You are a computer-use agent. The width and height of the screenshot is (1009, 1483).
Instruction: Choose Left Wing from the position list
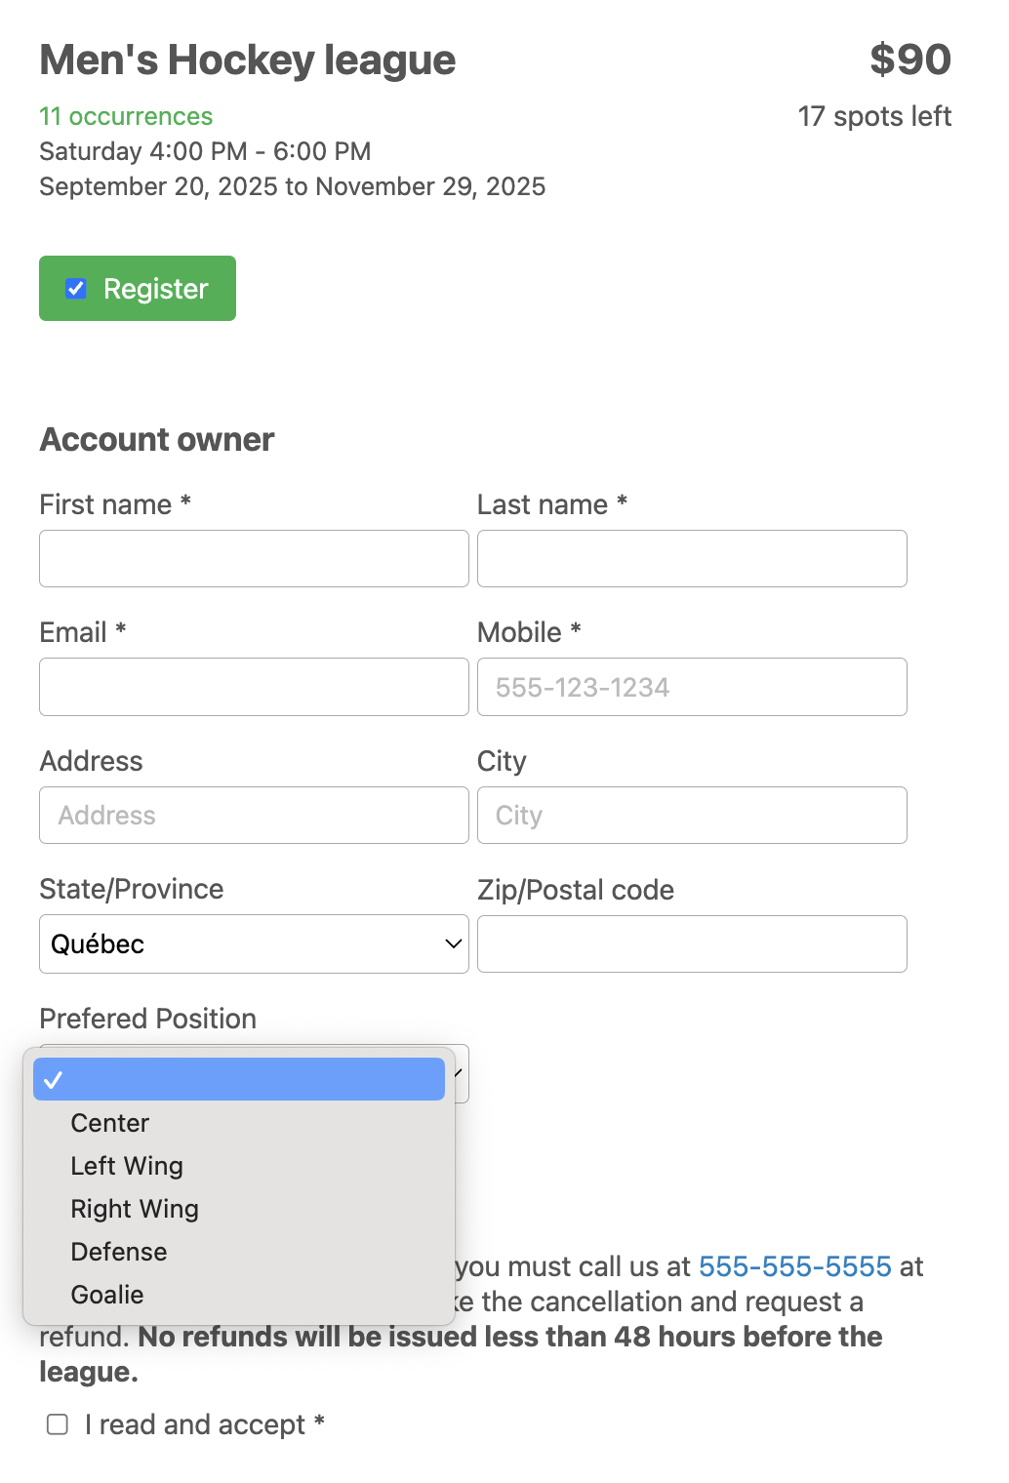point(239,1166)
